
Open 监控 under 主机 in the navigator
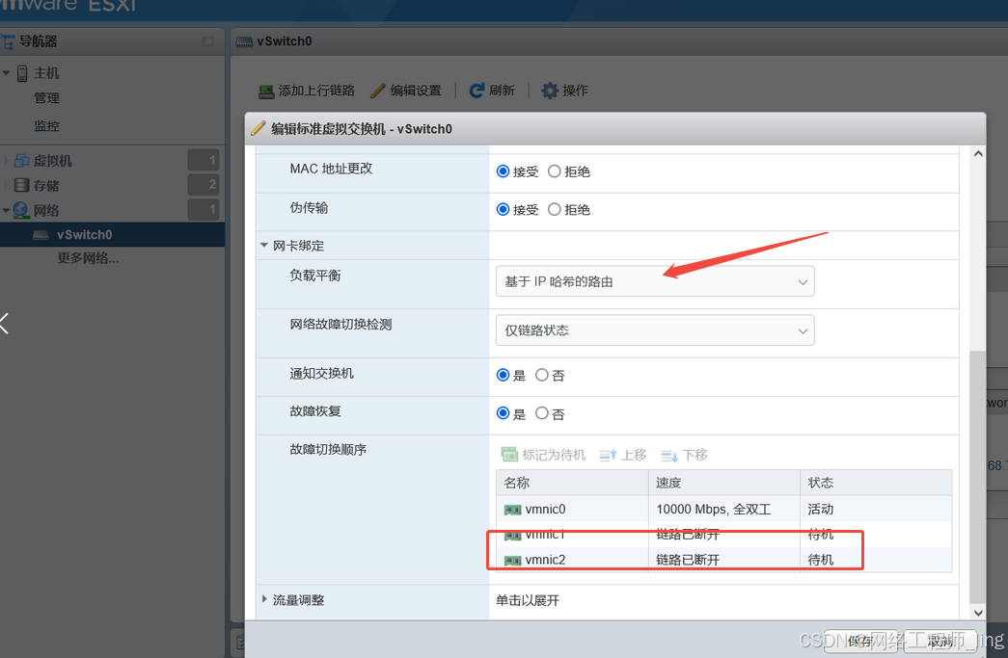[x=46, y=126]
